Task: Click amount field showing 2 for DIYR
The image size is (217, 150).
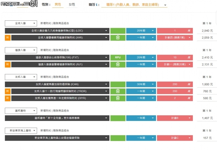Action: [x=175, y=98]
